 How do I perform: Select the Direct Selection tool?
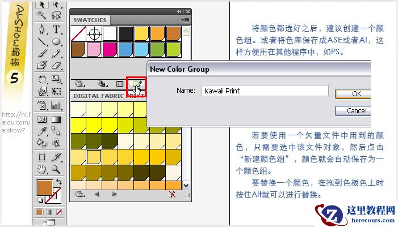pyautogui.click(x=56, y=5)
